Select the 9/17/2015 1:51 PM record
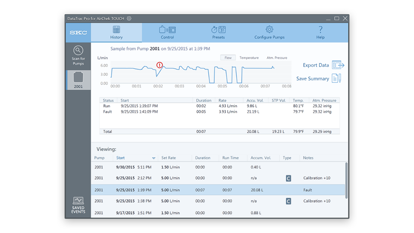The height and width of the screenshot is (233, 414). (x=218, y=213)
